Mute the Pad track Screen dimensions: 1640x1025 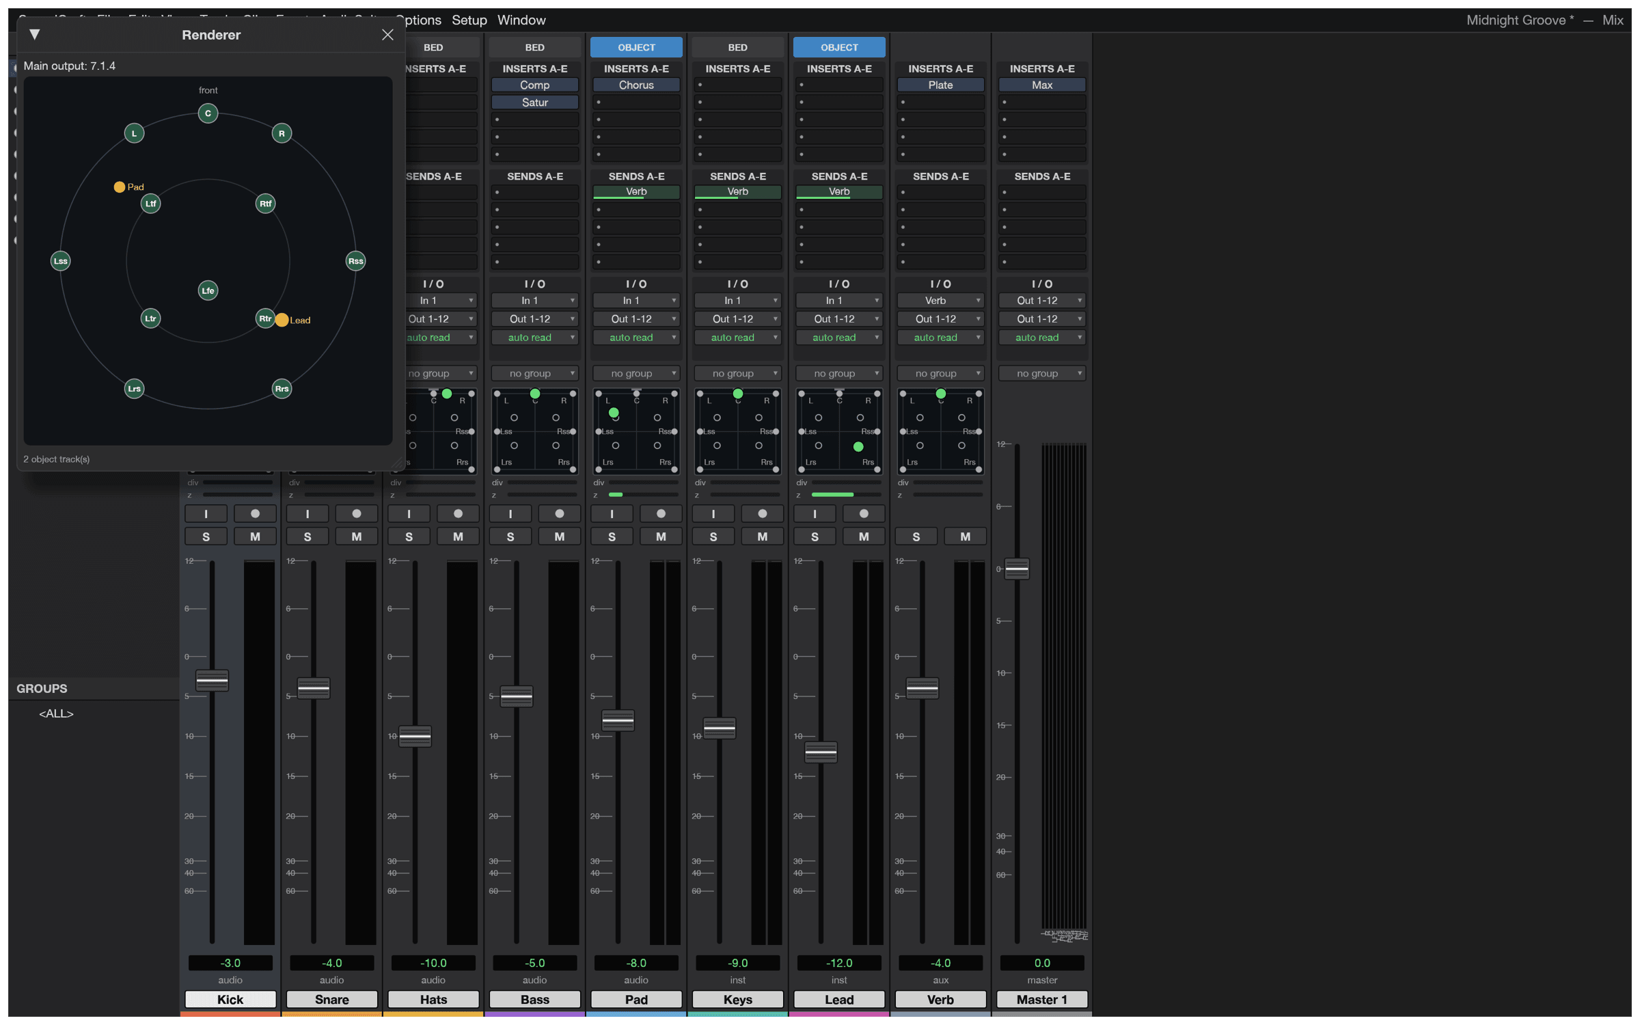661,537
